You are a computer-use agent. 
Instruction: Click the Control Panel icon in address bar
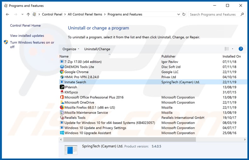(x=34, y=14)
